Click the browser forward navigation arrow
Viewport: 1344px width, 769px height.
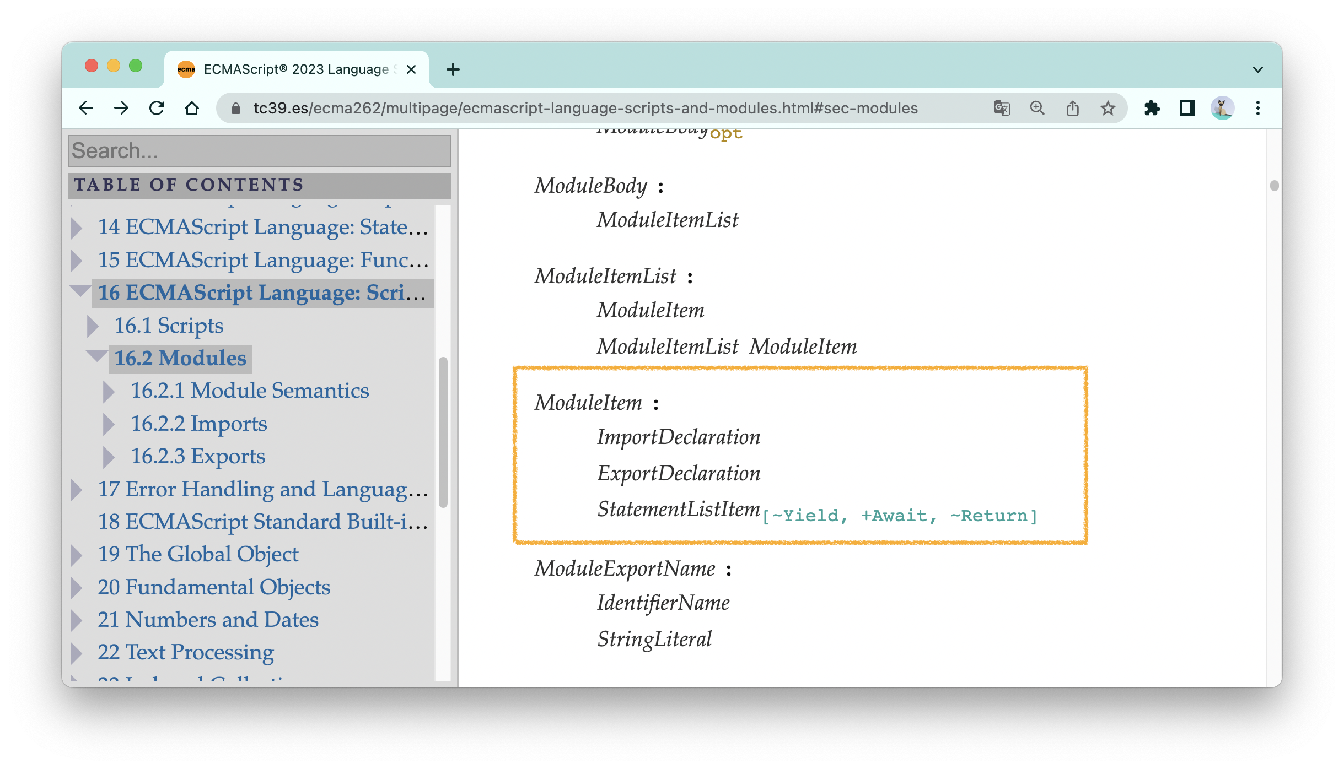pos(121,107)
